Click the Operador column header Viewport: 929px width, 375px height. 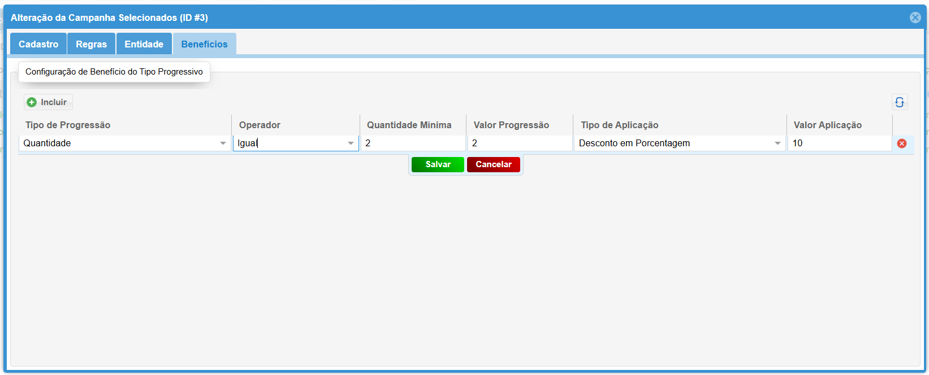coord(260,125)
